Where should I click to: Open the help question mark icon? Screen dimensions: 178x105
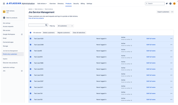pyautogui.click(x=170, y=4)
